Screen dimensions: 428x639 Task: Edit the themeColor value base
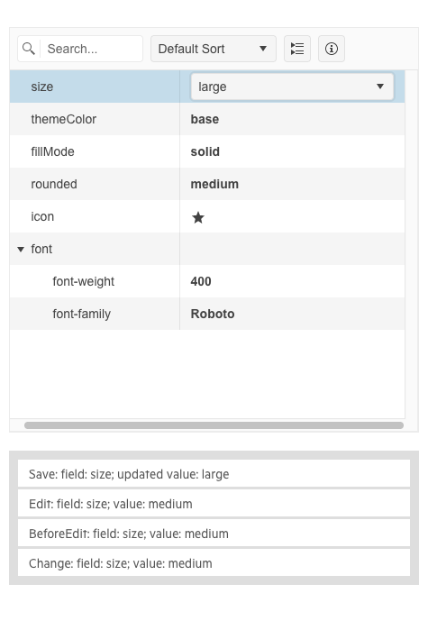point(205,119)
